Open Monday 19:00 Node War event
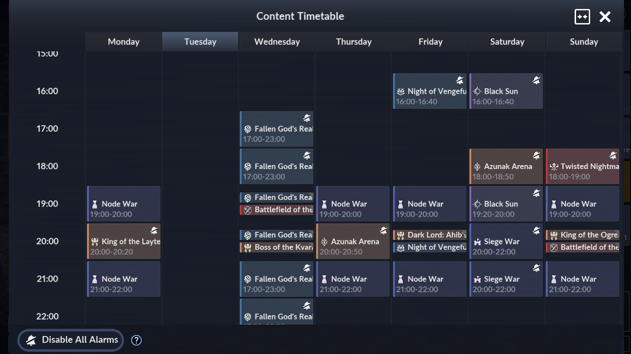Screen dimensions: 631x354 pyautogui.click(x=124, y=204)
